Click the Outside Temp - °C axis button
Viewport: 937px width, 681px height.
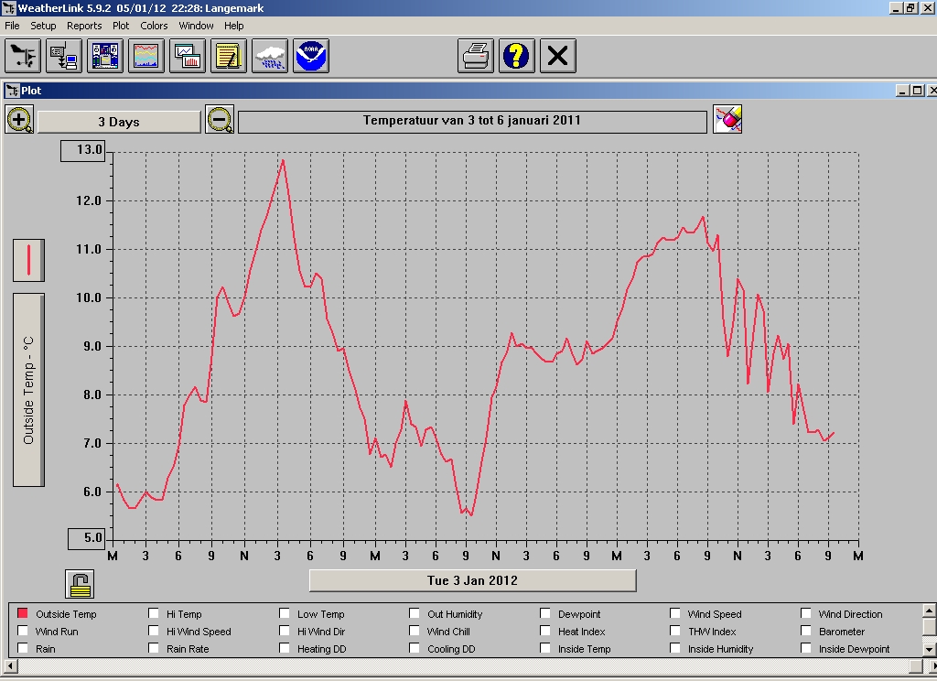click(28, 390)
